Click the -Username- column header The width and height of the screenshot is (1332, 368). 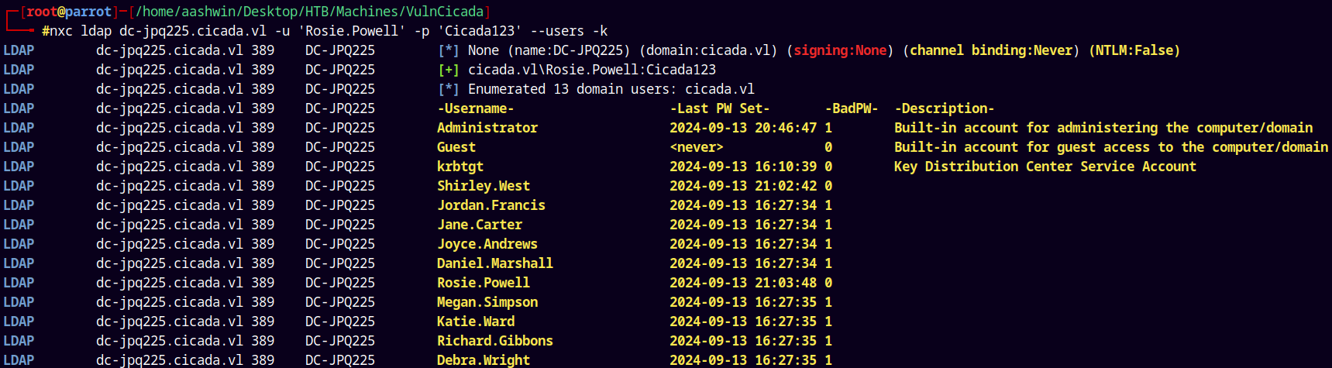(476, 108)
